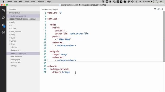
Task: Open node.dockerfile in the explorer
Action: point(23,56)
